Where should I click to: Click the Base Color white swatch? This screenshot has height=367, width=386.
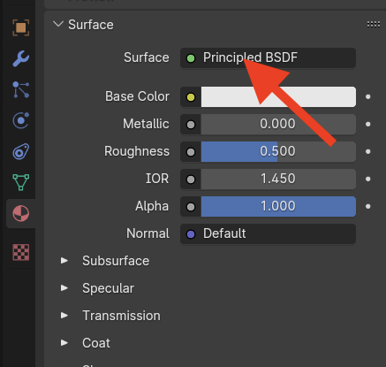pos(278,96)
